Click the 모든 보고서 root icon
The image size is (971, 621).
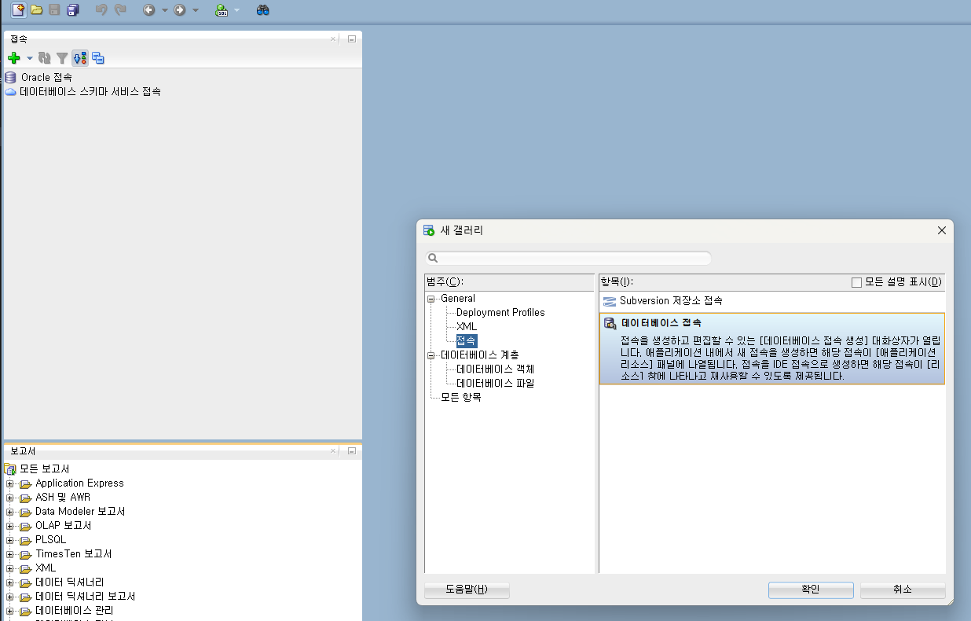pyautogui.click(x=11, y=469)
